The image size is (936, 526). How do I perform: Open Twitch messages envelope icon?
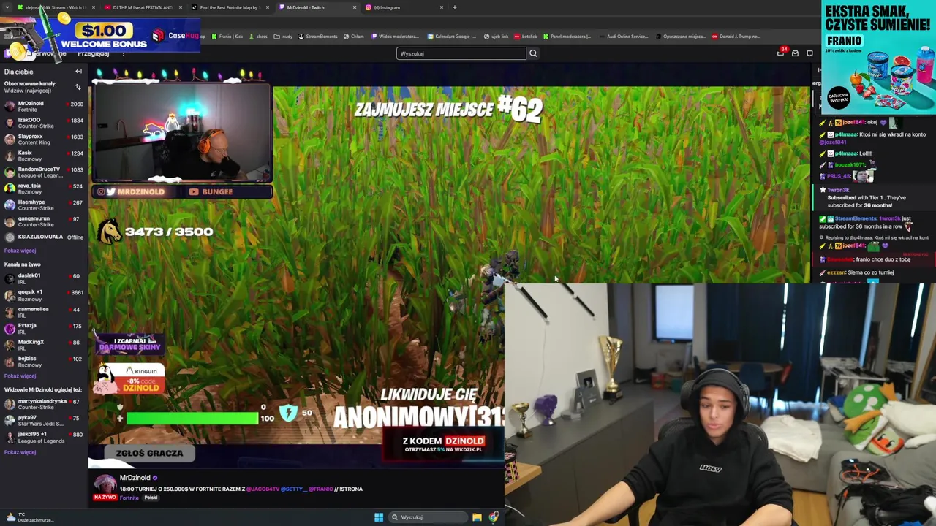tap(795, 53)
